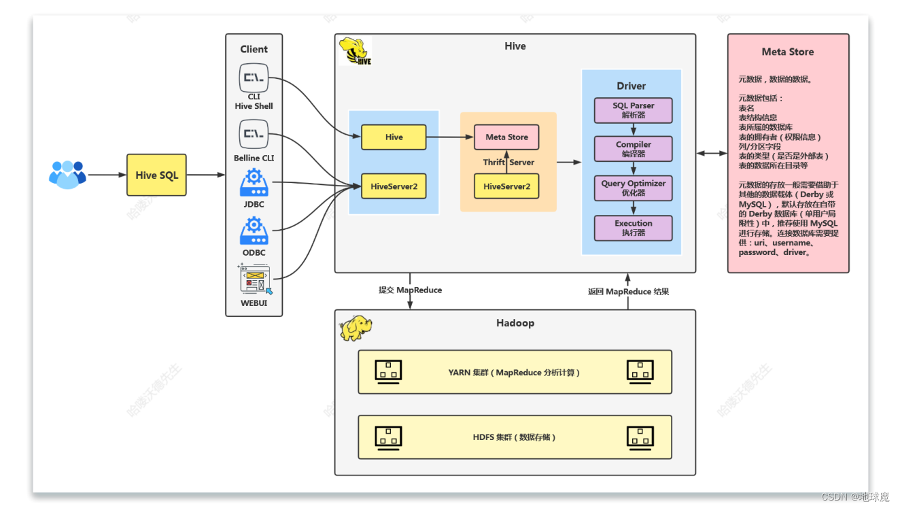Image resolution: width=900 pixels, height=508 pixels.
Task: Click the line '列/分区字段'
Action: click(x=760, y=146)
